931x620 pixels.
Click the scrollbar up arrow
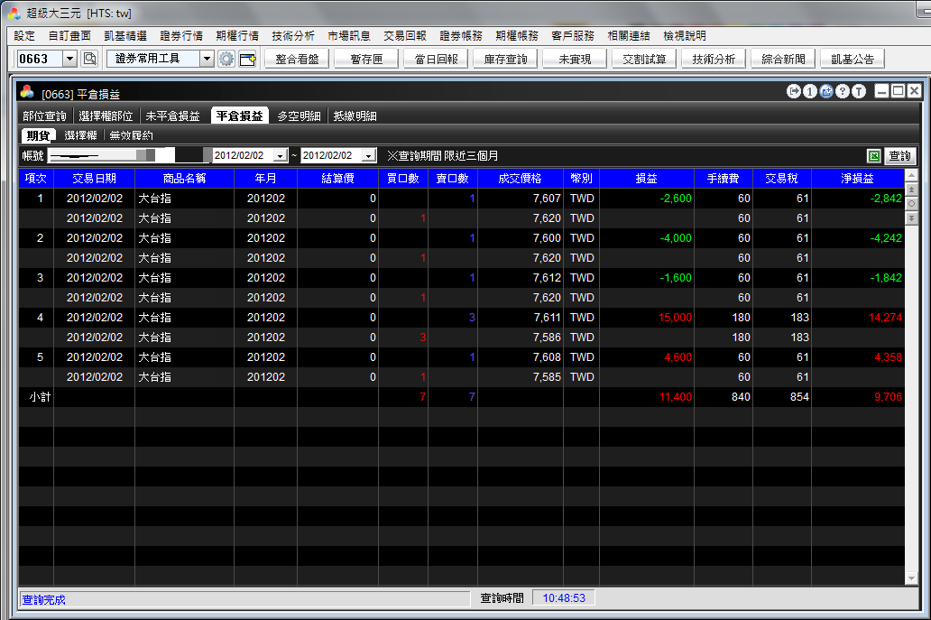(x=911, y=175)
